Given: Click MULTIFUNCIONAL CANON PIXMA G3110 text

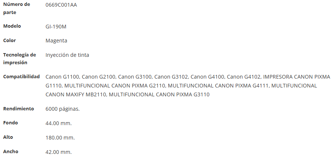Looking at the screenshot, I should [159, 94].
